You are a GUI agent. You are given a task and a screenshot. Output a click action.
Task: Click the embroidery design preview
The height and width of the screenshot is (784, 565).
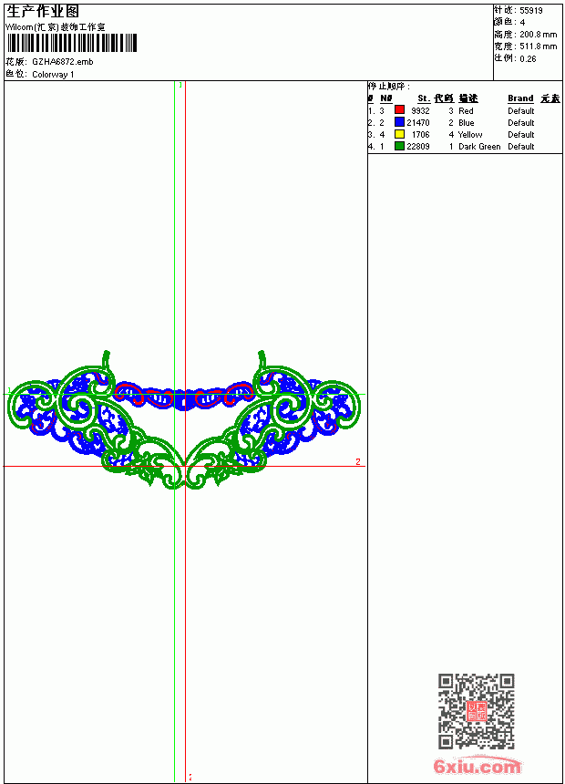(x=184, y=420)
